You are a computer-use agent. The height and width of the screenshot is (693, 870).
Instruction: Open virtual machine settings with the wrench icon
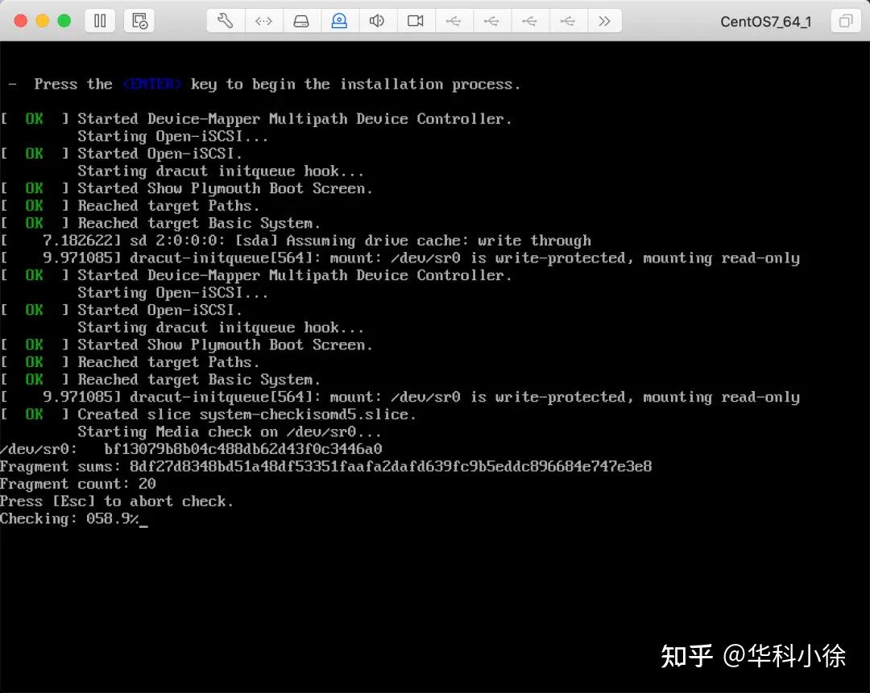point(226,21)
